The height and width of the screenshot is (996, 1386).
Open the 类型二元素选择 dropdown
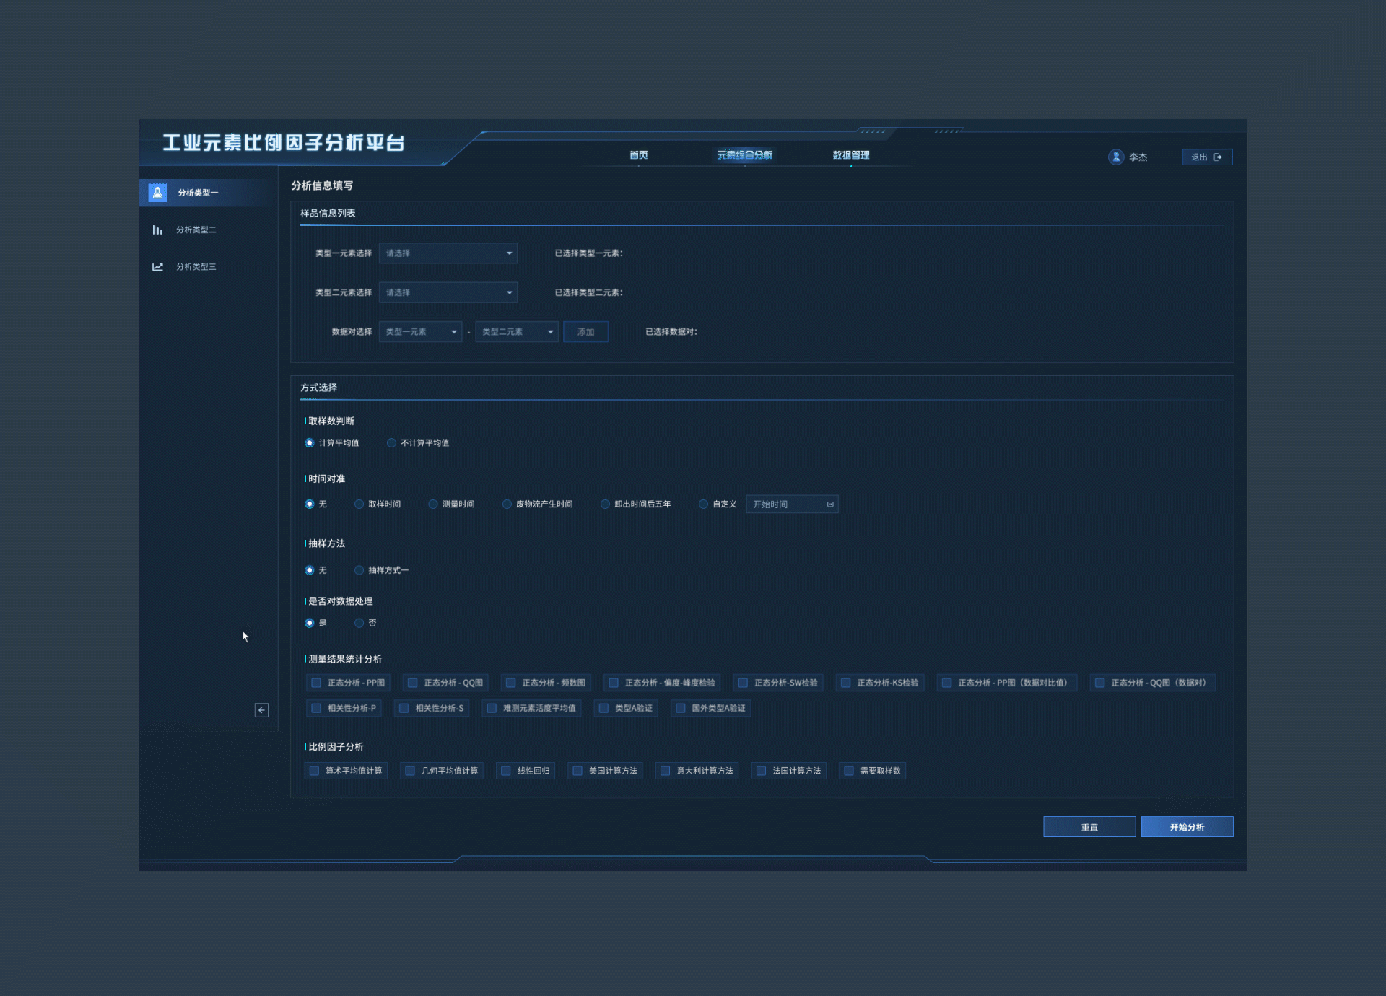pos(448,292)
